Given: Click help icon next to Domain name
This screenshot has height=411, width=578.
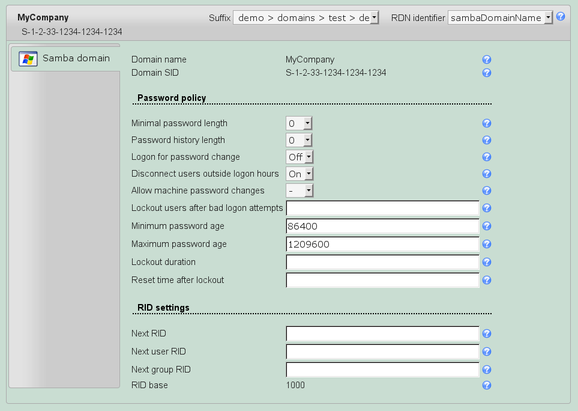Looking at the screenshot, I should 487,60.
